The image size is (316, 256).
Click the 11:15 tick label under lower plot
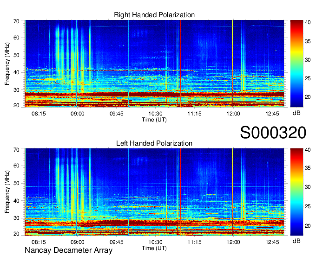(x=194, y=242)
